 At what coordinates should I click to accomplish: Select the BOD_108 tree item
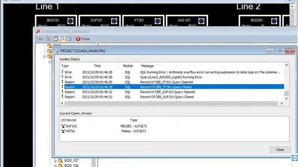pos(71,166)
